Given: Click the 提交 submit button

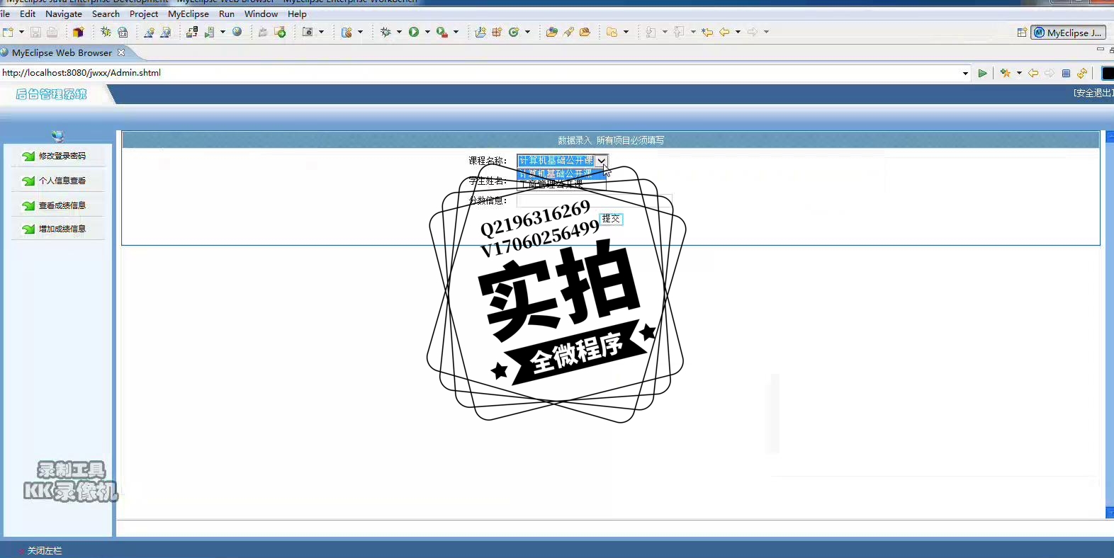Looking at the screenshot, I should 611,219.
